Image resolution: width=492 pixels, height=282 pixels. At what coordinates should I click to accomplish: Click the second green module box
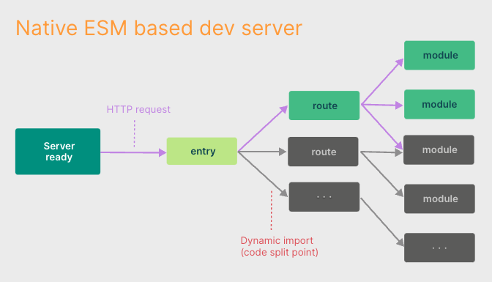(x=439, y=104)
